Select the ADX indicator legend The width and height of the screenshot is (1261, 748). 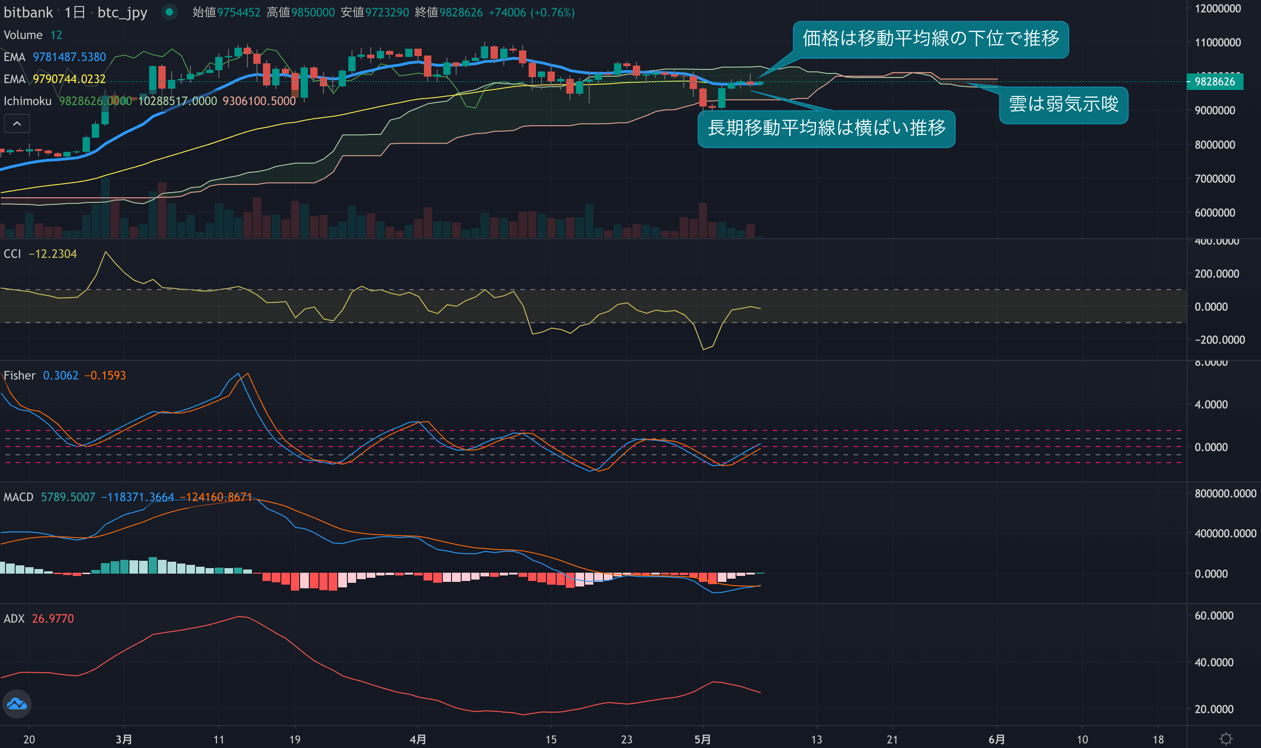click(14, 619)
